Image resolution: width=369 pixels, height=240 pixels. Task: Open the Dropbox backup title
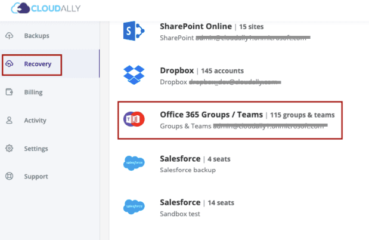click(x=176, y=70)
